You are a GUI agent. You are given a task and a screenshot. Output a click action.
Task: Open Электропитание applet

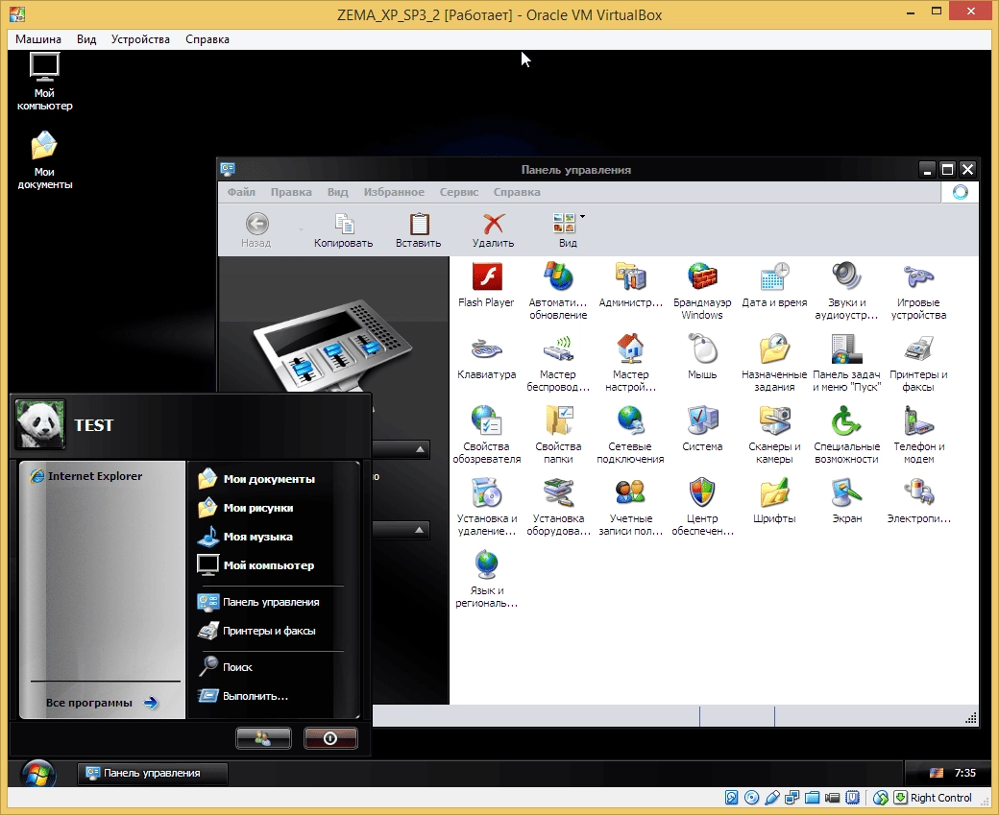pos(918,501)
